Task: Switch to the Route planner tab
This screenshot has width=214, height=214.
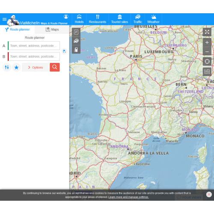Action: click(x=18, y=30)
